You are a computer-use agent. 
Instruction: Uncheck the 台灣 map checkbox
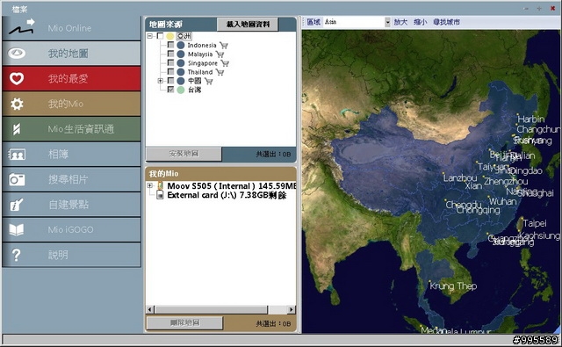[x=170, y=90]
